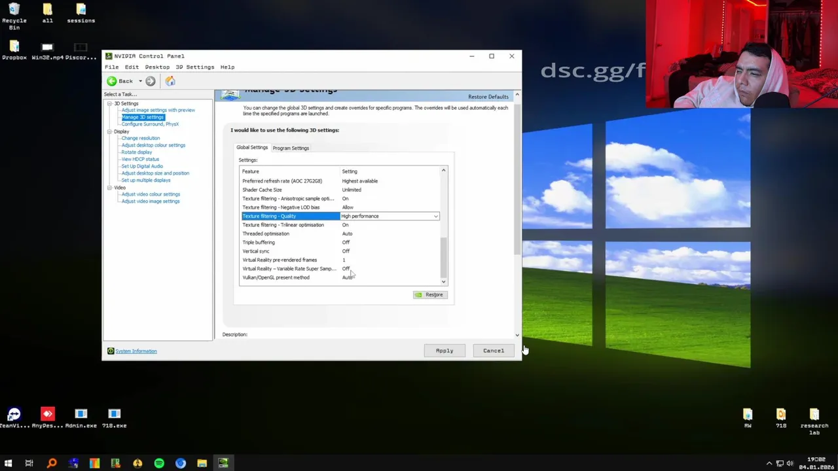Click the grey Forward arrow icon
The width and height of the screenshot is (838, 471).
(x=151, y=81)
